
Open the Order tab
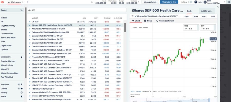[x=195, y=16]
